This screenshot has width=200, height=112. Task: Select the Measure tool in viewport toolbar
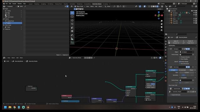click(72, 39)
